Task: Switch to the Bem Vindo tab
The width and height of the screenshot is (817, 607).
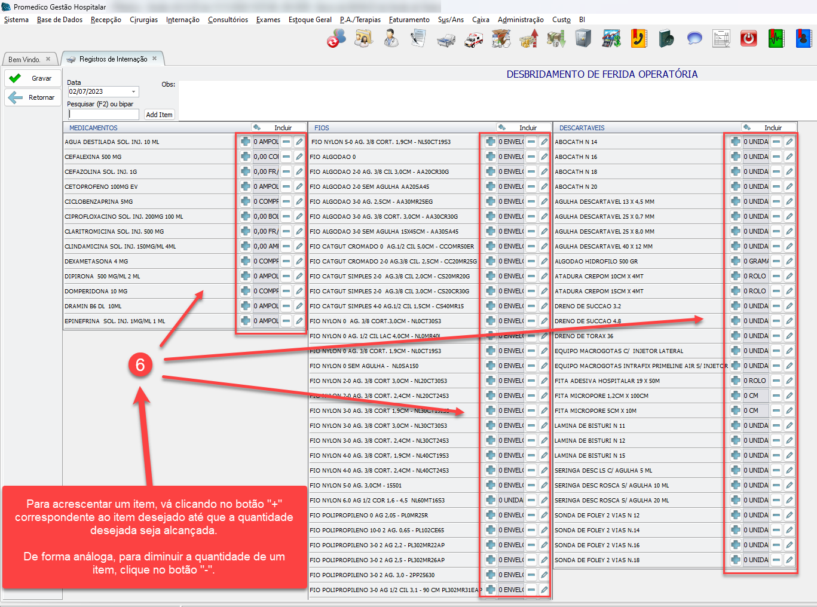Action: pos(25,59)
